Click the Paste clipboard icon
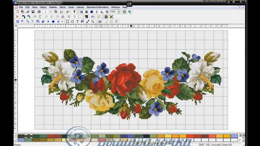Viewport: 260px width, 146px height. click(x=56, y=12)
